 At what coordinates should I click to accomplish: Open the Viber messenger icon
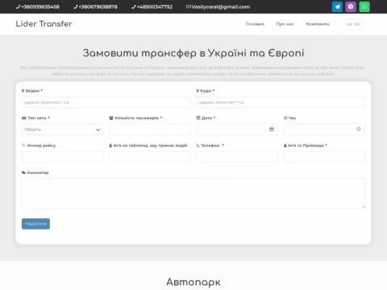351,6
